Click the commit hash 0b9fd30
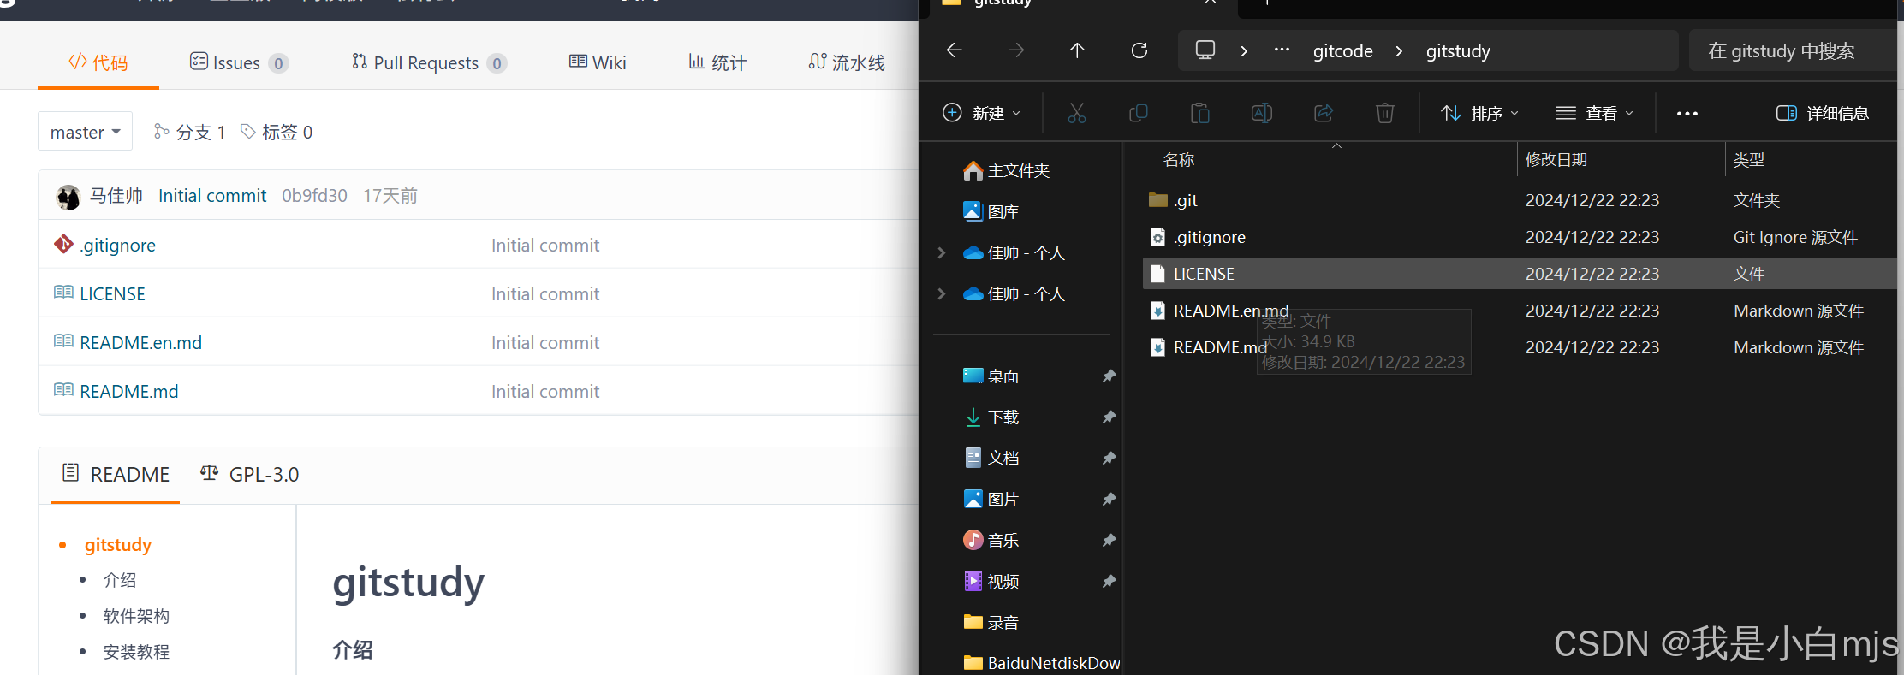 click(x=314, y=196)
